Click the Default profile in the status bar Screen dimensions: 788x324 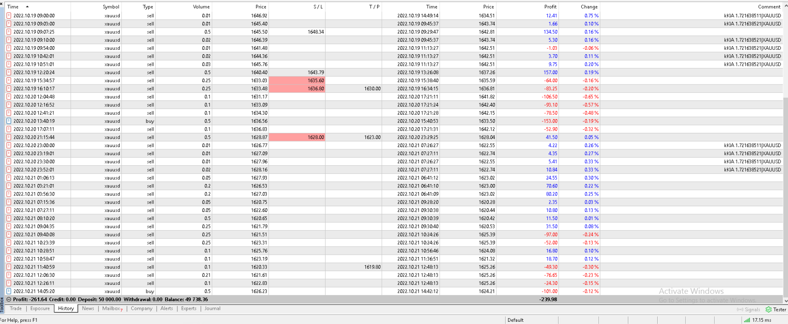(515, 320)
